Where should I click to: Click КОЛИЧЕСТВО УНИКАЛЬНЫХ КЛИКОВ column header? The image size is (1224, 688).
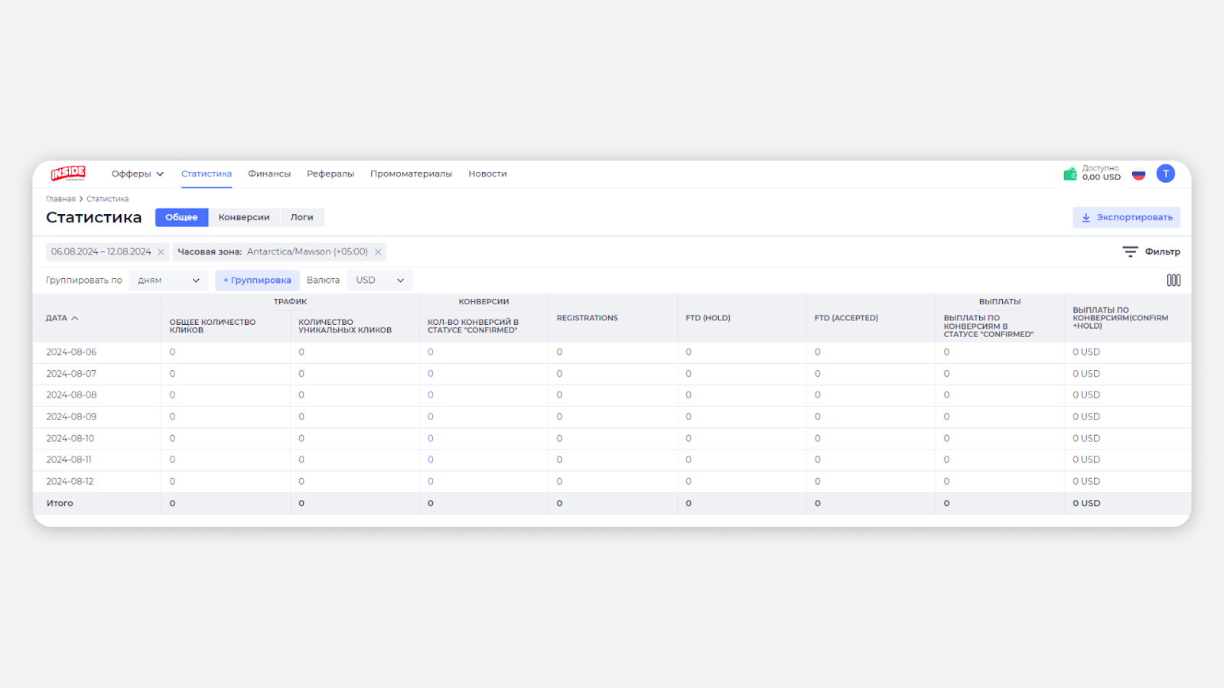pos(345,326)
